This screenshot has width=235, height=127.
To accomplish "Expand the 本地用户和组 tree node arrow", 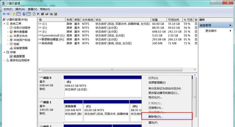I will pos(8,40).
